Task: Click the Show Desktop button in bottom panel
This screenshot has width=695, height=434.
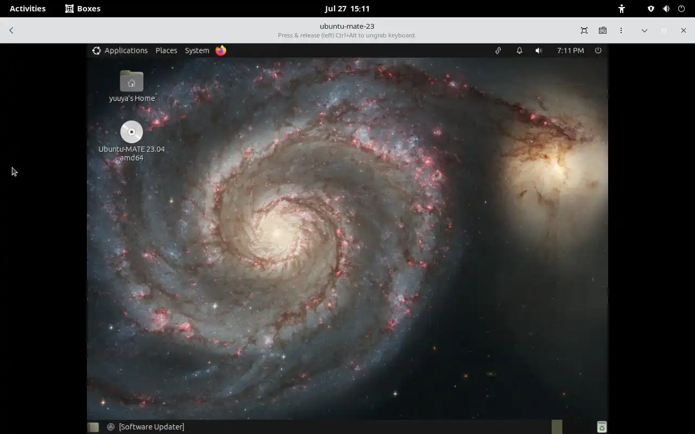Action: (x=93, y=427)
